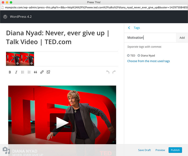The height and width of the screenshot is (156, 188).
Task: Click the Add tag button
Action: pos(182,38)
